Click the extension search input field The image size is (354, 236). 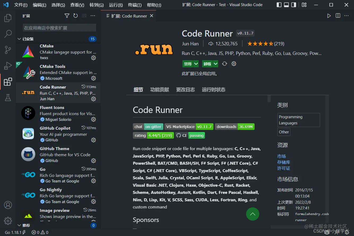[x=59, y=28]
